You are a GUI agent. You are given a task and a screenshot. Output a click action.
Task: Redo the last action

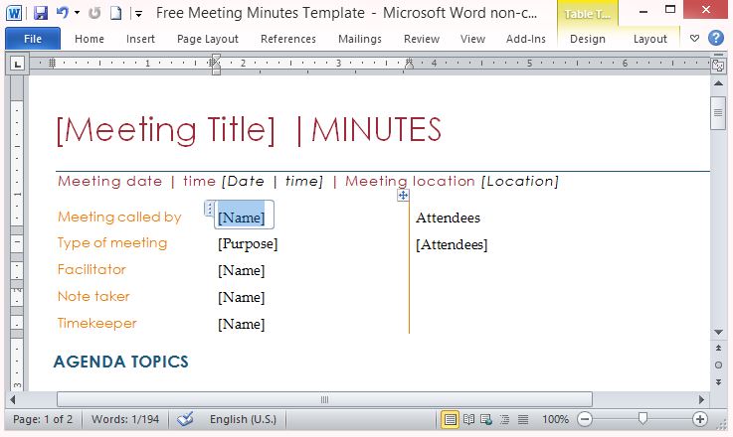pyautogui.click(x=94, y=13)
